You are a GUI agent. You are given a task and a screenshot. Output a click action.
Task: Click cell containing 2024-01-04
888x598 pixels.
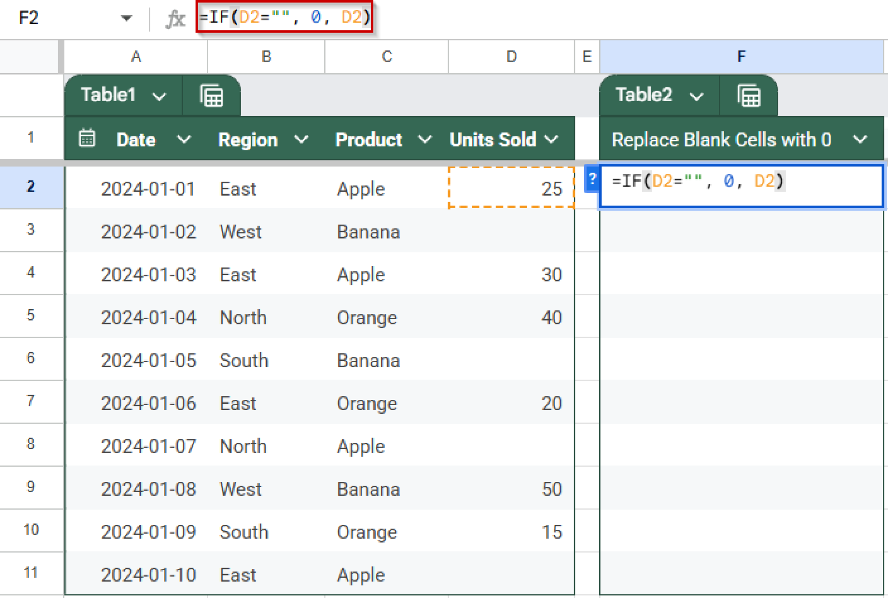[148, 317]
